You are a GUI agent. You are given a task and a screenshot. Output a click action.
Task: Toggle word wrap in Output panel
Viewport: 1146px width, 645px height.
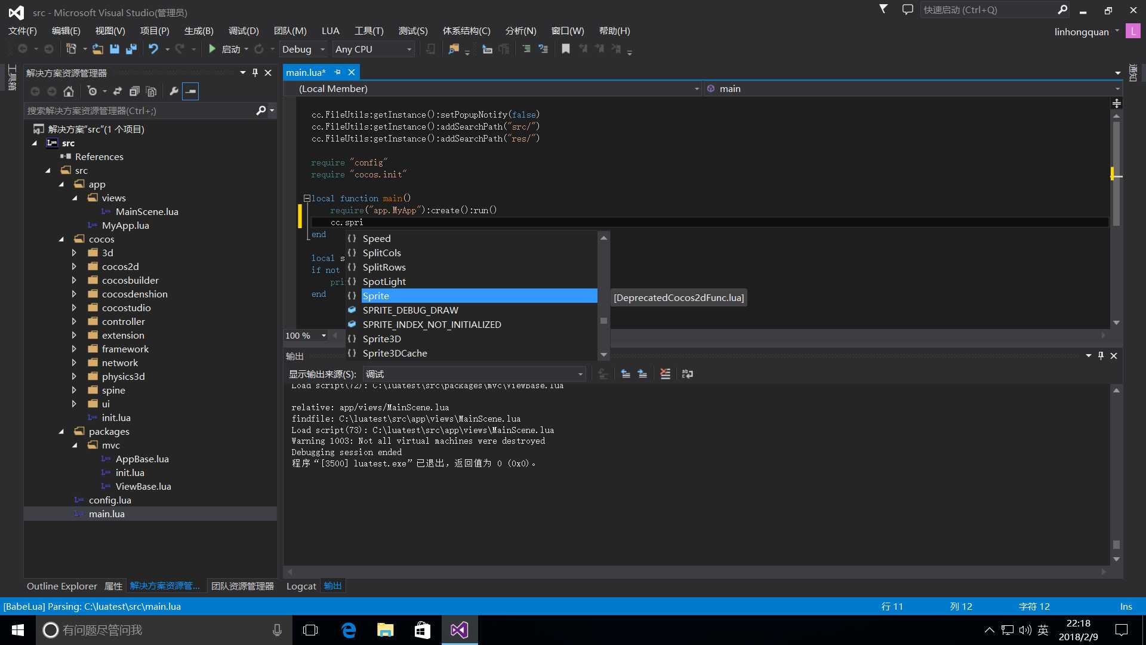pyautogui.click(x=688, y=374)
